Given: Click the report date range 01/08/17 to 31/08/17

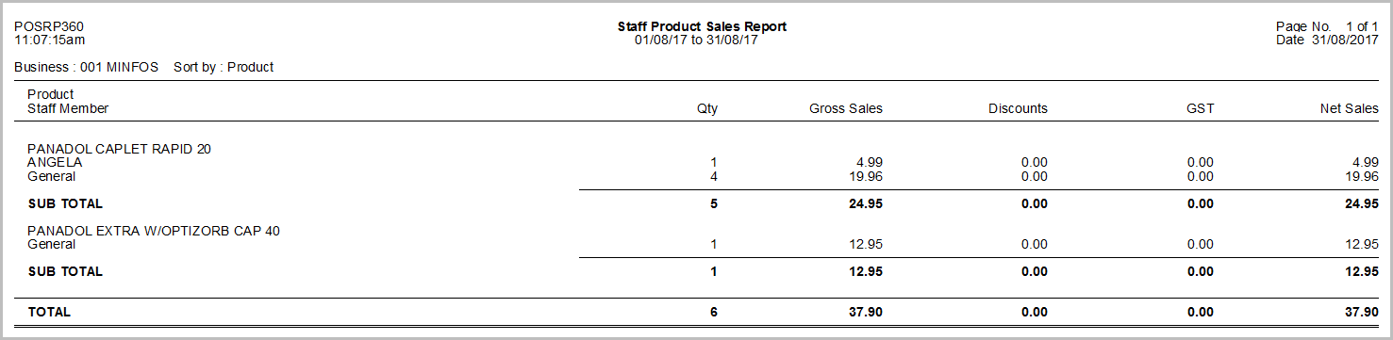Looking at the screenshot, I should click(697, 40).
